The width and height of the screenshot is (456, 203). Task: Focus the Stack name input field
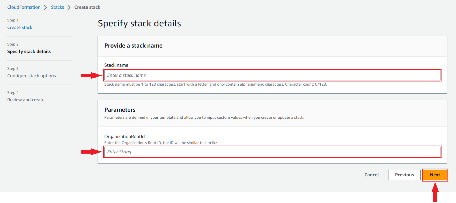coord(272,75)
